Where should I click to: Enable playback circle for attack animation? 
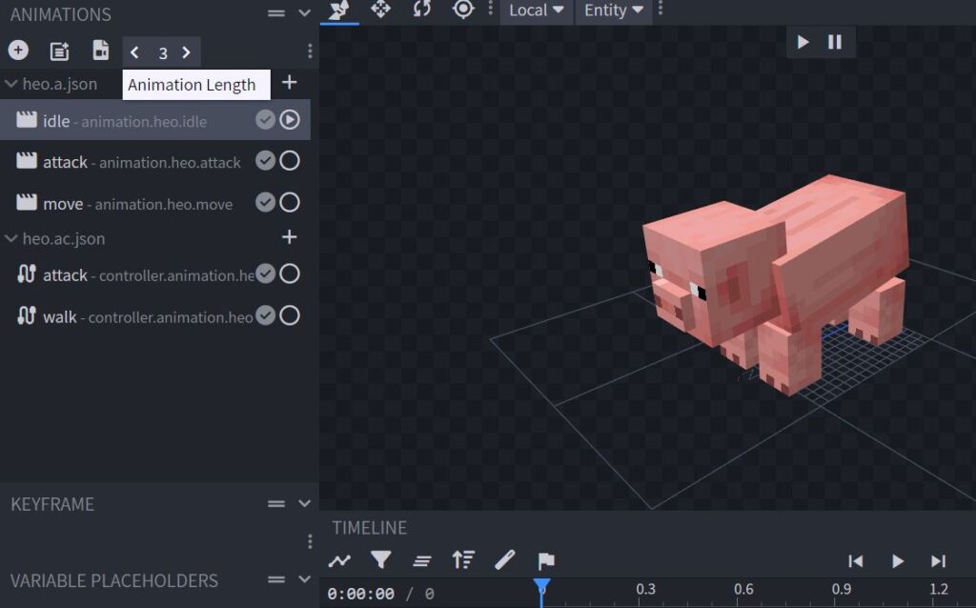coord(290,161)
